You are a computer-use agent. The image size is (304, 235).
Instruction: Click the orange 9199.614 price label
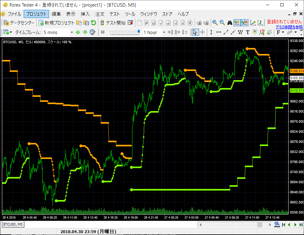(297, 71)
